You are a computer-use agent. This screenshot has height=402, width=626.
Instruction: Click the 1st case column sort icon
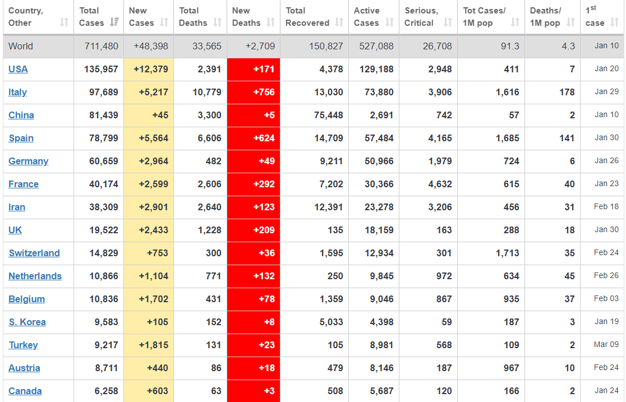(x=615, y=22)
